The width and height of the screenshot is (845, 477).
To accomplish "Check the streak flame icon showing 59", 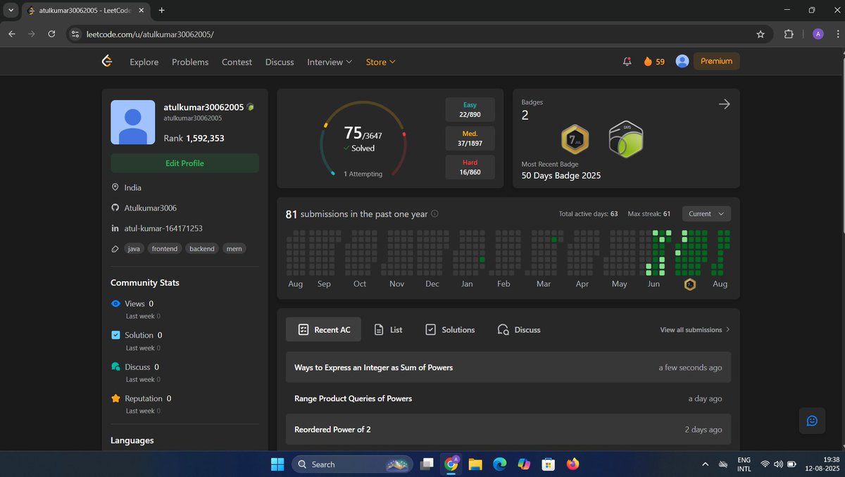I will (x=648, y=62).
